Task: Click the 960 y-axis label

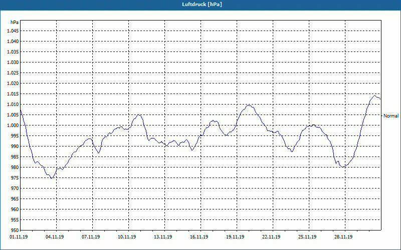Action: [16, 209]
